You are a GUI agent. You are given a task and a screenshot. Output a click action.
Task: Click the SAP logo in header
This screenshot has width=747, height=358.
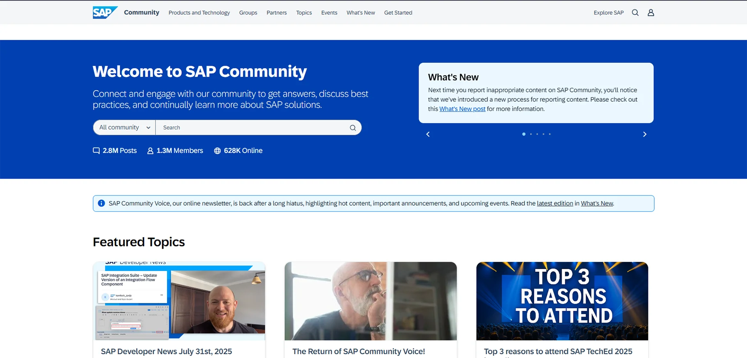pyautogui.click(x=105, y=13)
